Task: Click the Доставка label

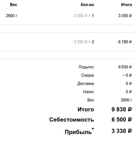Action: [x=86, y=84]
